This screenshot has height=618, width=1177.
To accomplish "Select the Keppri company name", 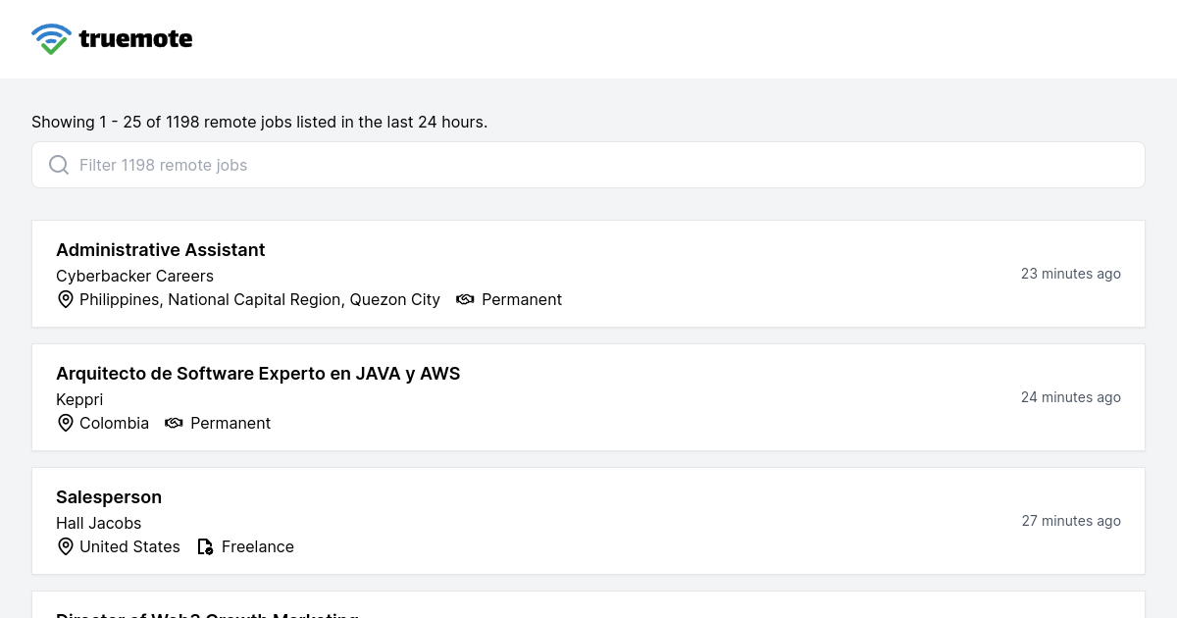I will (x=79, y=399).
